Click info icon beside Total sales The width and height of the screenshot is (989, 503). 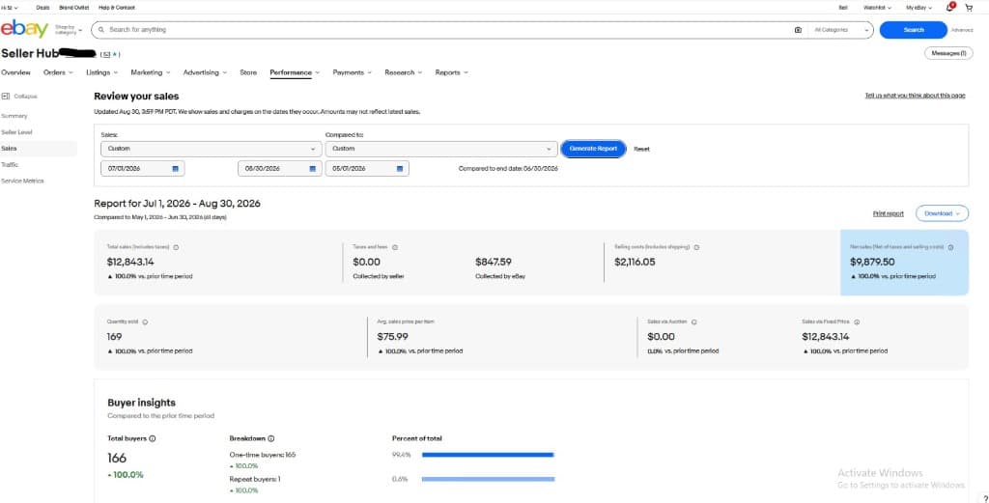[x=176, y=248]
